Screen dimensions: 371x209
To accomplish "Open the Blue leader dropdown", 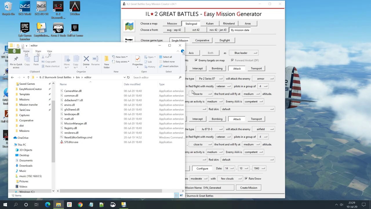I will click(x=244, y=53).
